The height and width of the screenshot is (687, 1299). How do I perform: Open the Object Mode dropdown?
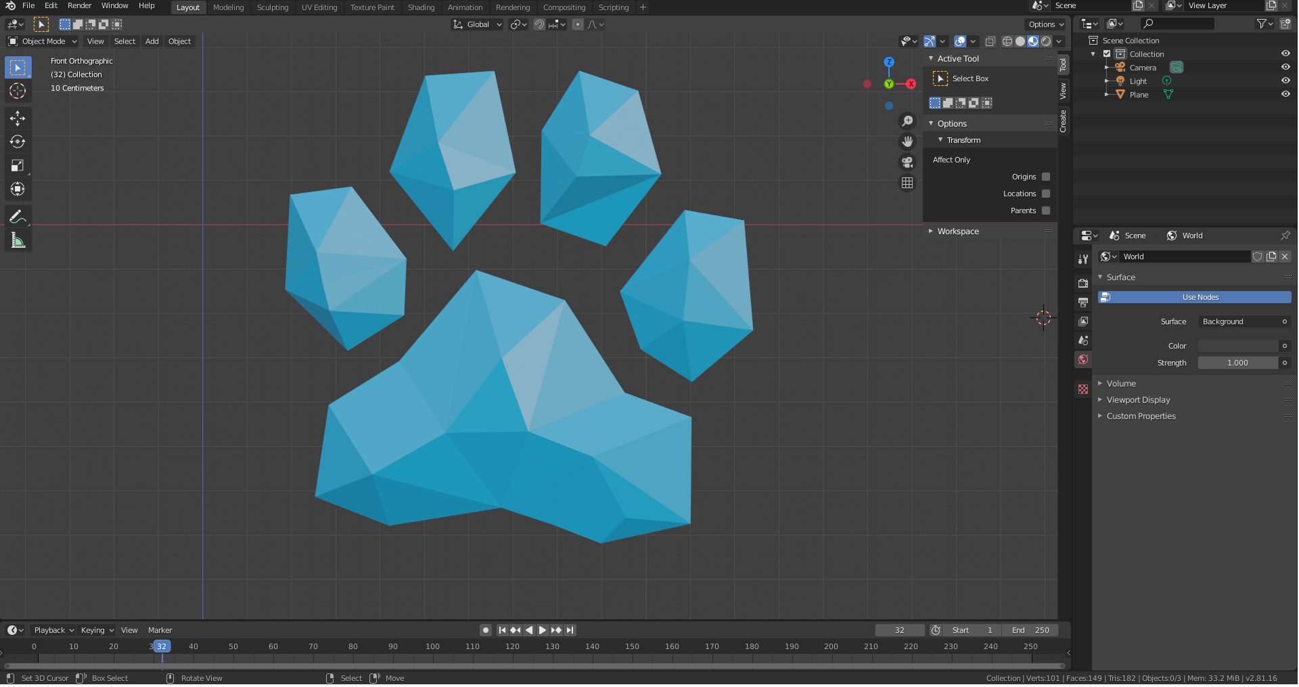pyautogui.click(x=42, y=41)
